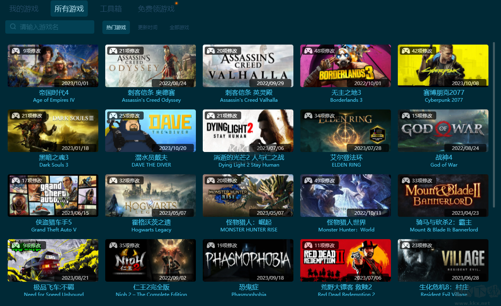Click gamepad icon on Hogwarts Legacy card
This screenshot has height=306, width=501.
point(113,180)
